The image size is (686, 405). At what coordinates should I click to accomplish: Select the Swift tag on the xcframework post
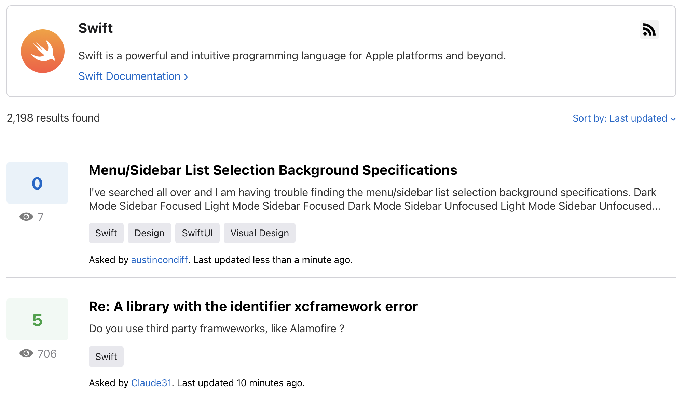coord(106,357)
